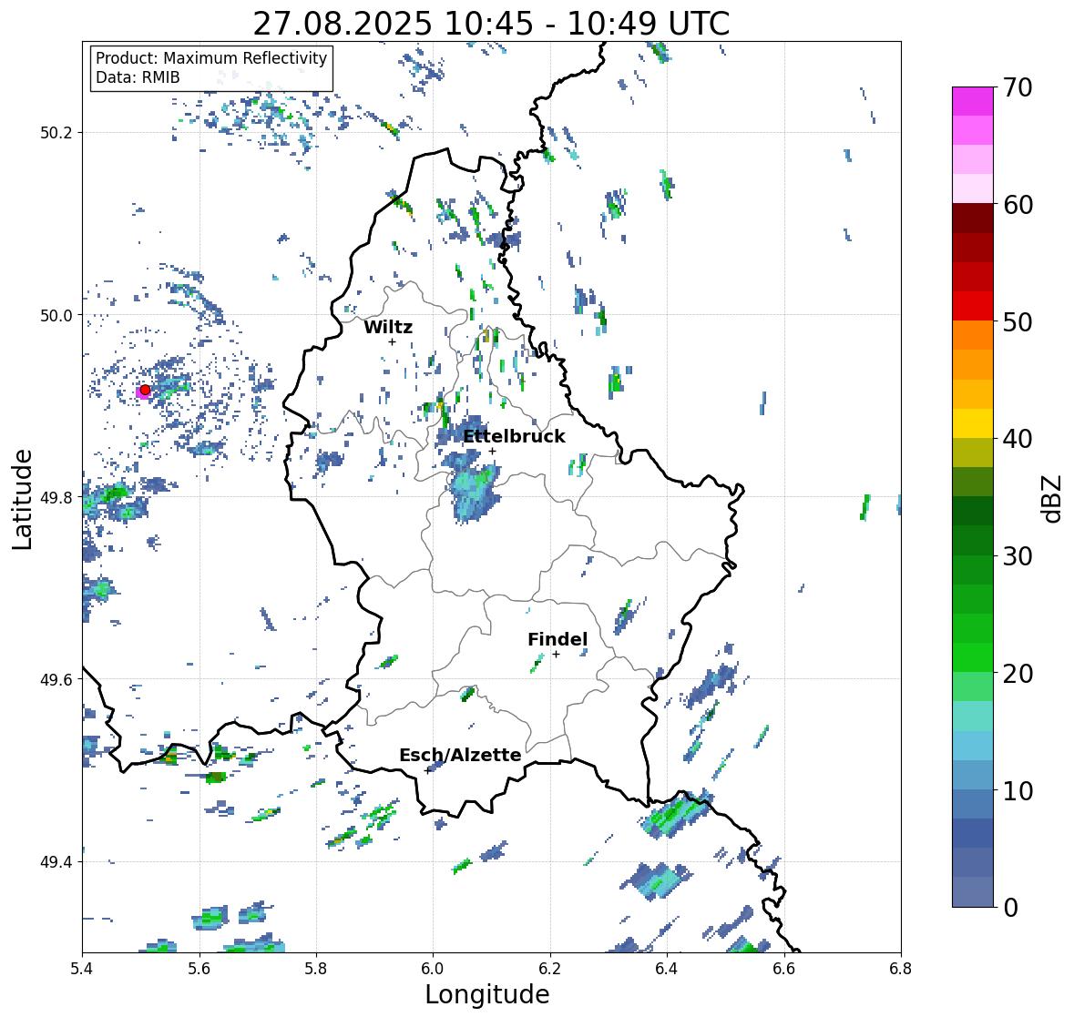This screenshot has width=1074, height=1017.
Task: Click the 40 dBZ label on the colorbar
Action: (1018, 439)
